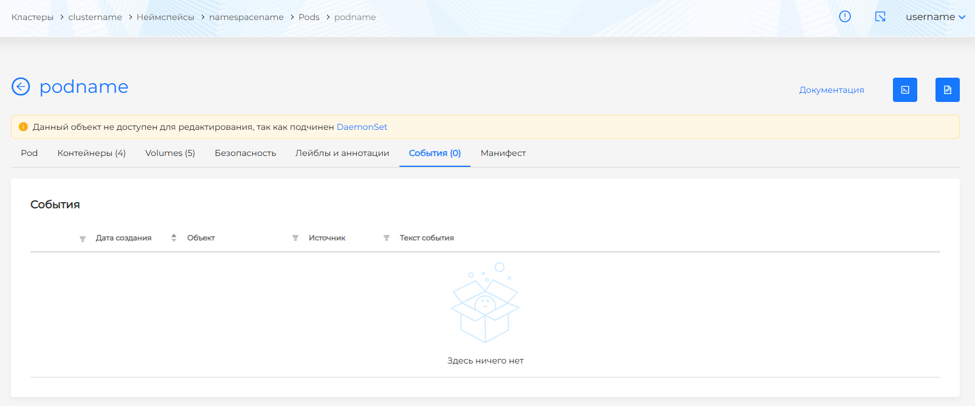Click filter icon just left of Текст события
975x406 pixels.
387,238
